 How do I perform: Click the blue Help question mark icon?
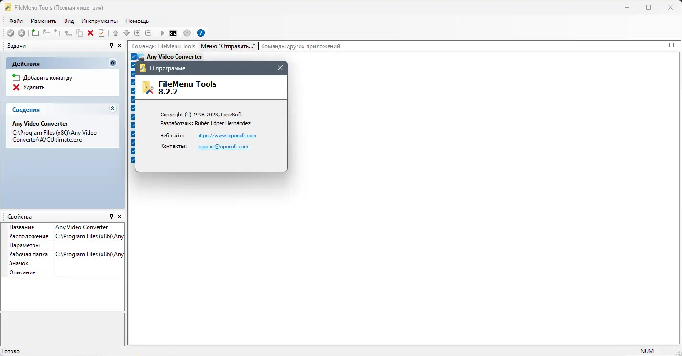[x=201, y=33]
